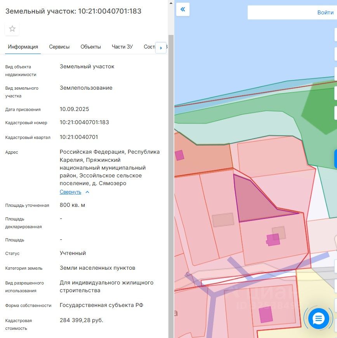337x338 pixels.
Task: Click the Кадастровая стоимость label
Action: click(19, 324)
